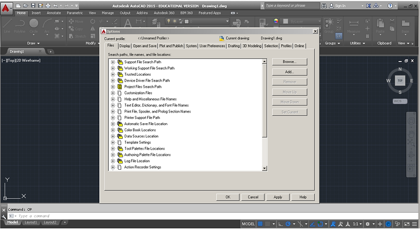The image size is (420, 230).
Task: Toggle Object Snap Tracking in the status bar
Action: (312, 224)
